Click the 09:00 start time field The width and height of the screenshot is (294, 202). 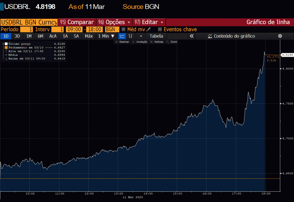point(74,30)
